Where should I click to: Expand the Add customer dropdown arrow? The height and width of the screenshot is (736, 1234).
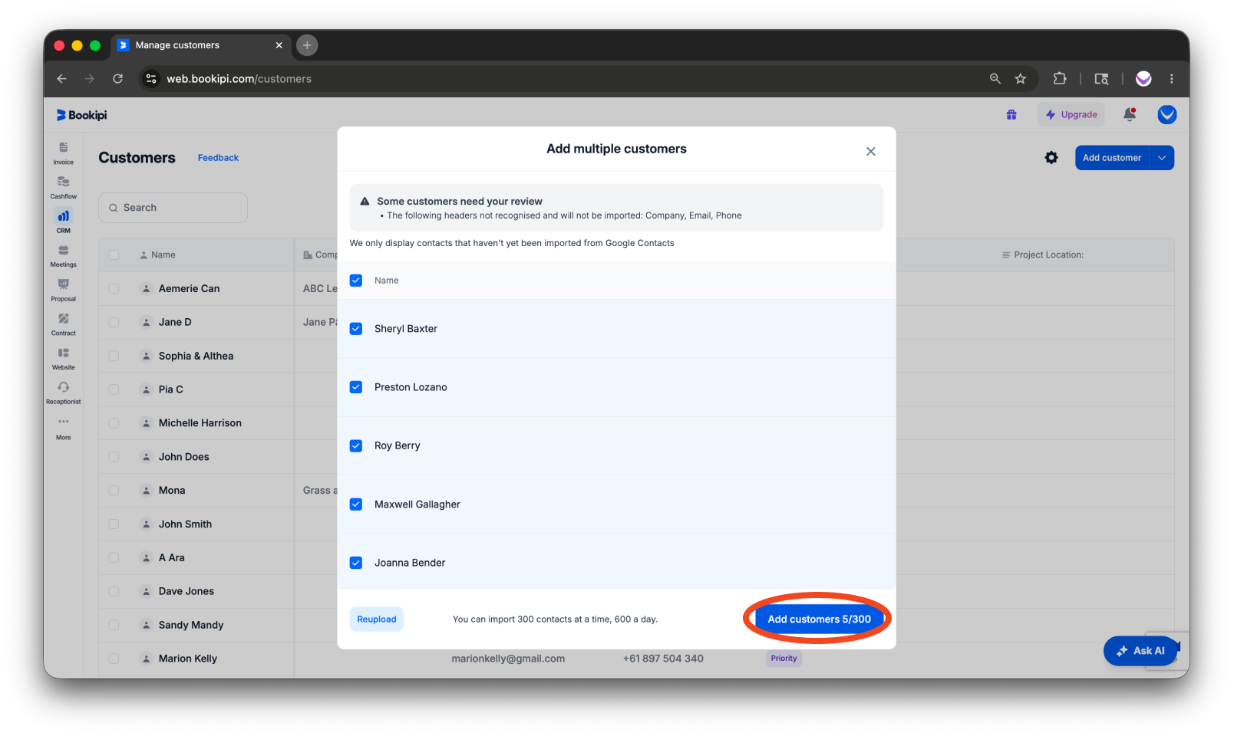[x=1162, y=158]
